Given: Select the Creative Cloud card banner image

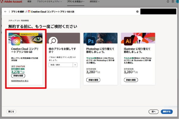Looking at the screenshot, I should click(25, 38).
